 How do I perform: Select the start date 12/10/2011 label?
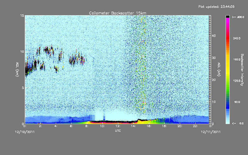25,132
